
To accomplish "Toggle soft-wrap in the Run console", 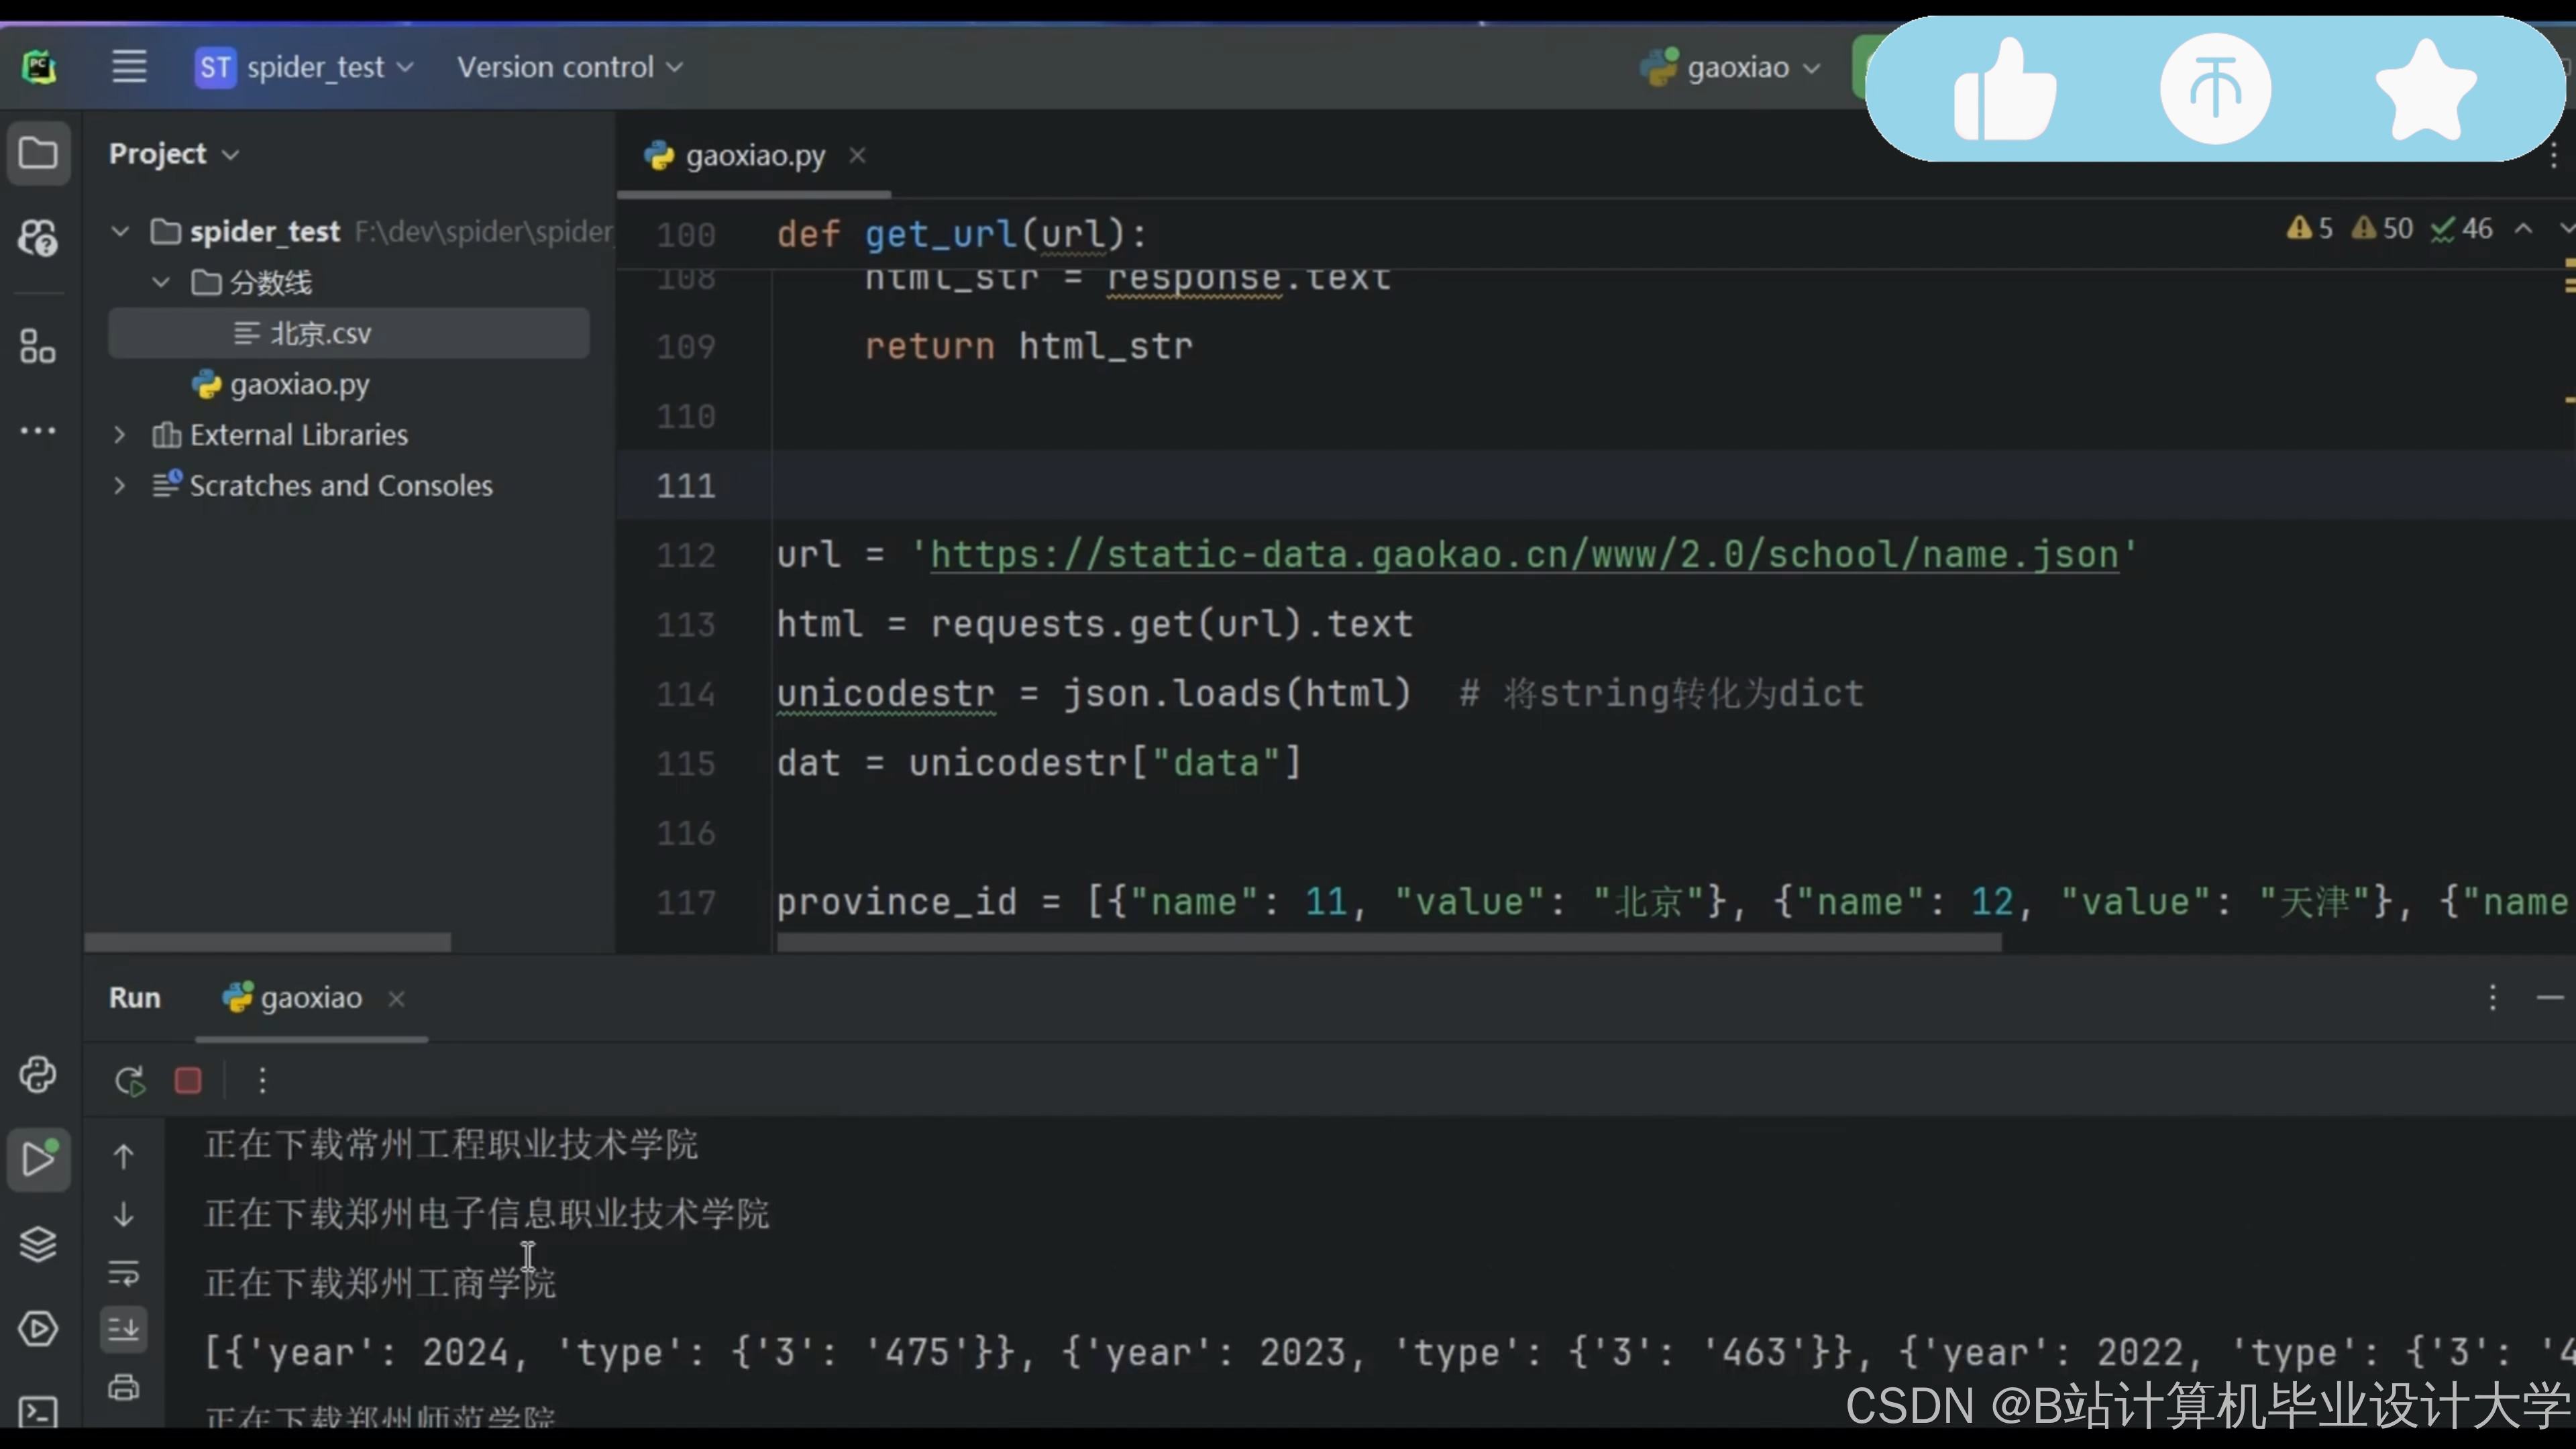I will pos(124,1273).
